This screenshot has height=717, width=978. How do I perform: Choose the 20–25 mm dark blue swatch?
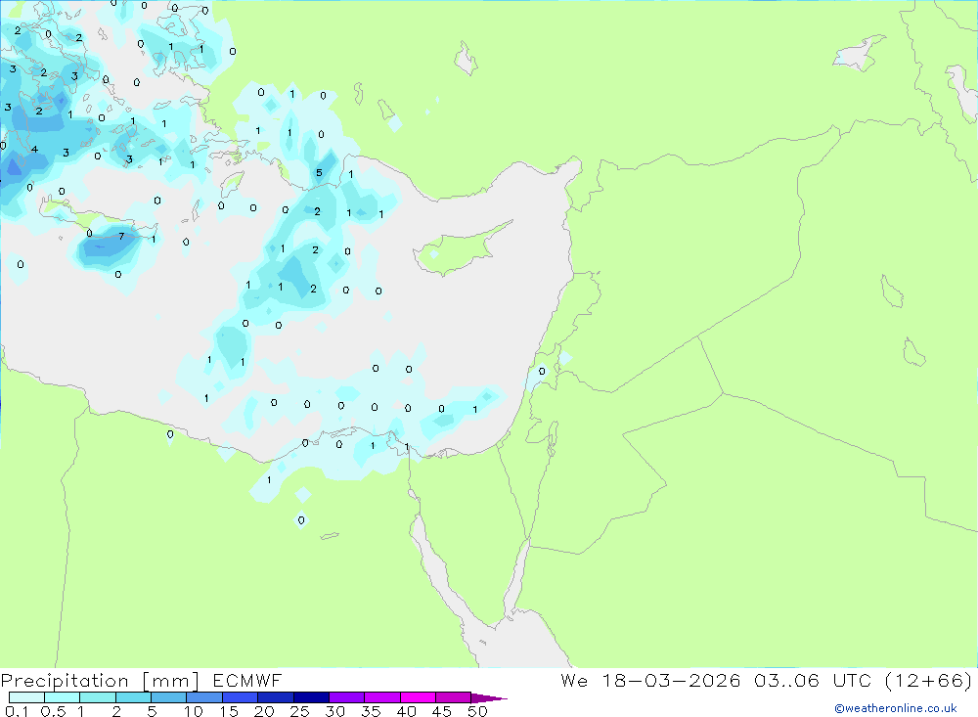[x=276, y=697]
